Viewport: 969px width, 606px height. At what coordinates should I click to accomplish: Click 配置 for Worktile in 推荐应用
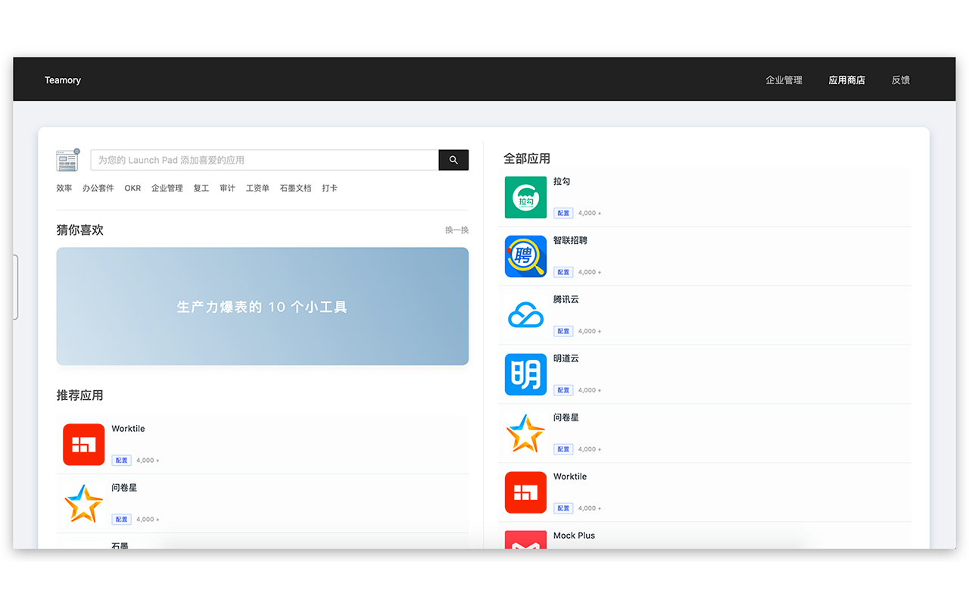[122, 461]
